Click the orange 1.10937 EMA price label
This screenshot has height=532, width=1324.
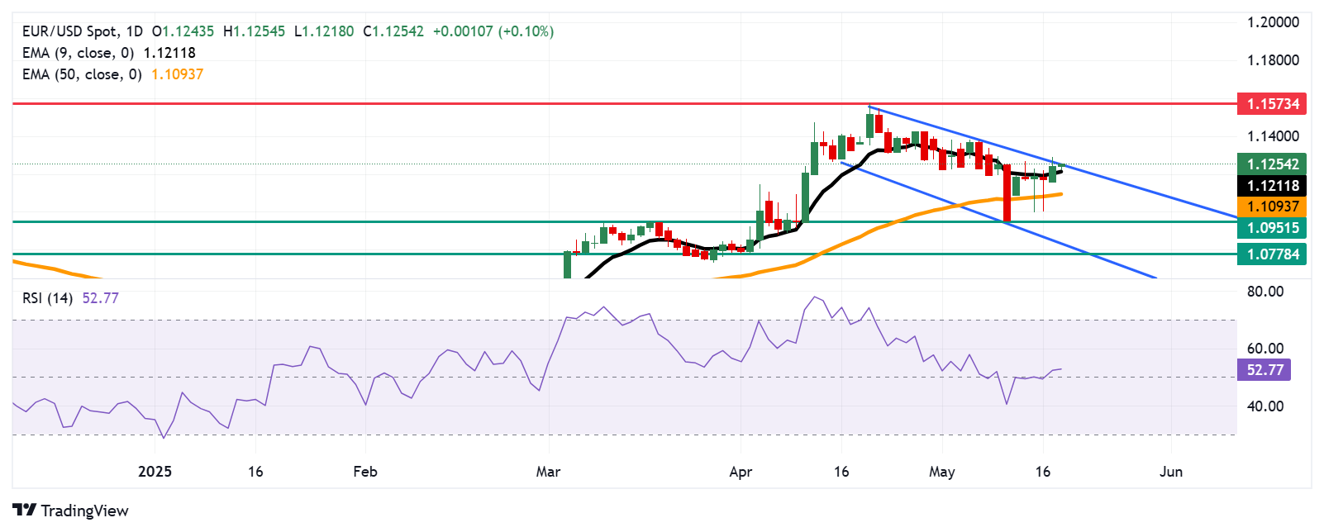tap(1272, 207)
